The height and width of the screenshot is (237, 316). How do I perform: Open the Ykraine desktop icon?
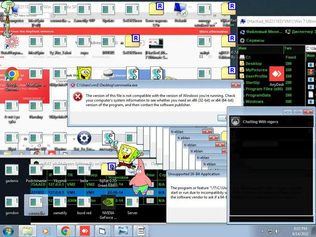click(x=60, y=141)
